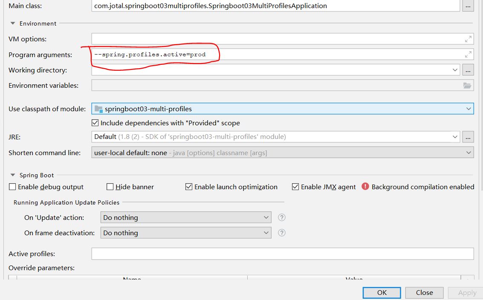Toggle Enable launch optimization checkbox

189,187
